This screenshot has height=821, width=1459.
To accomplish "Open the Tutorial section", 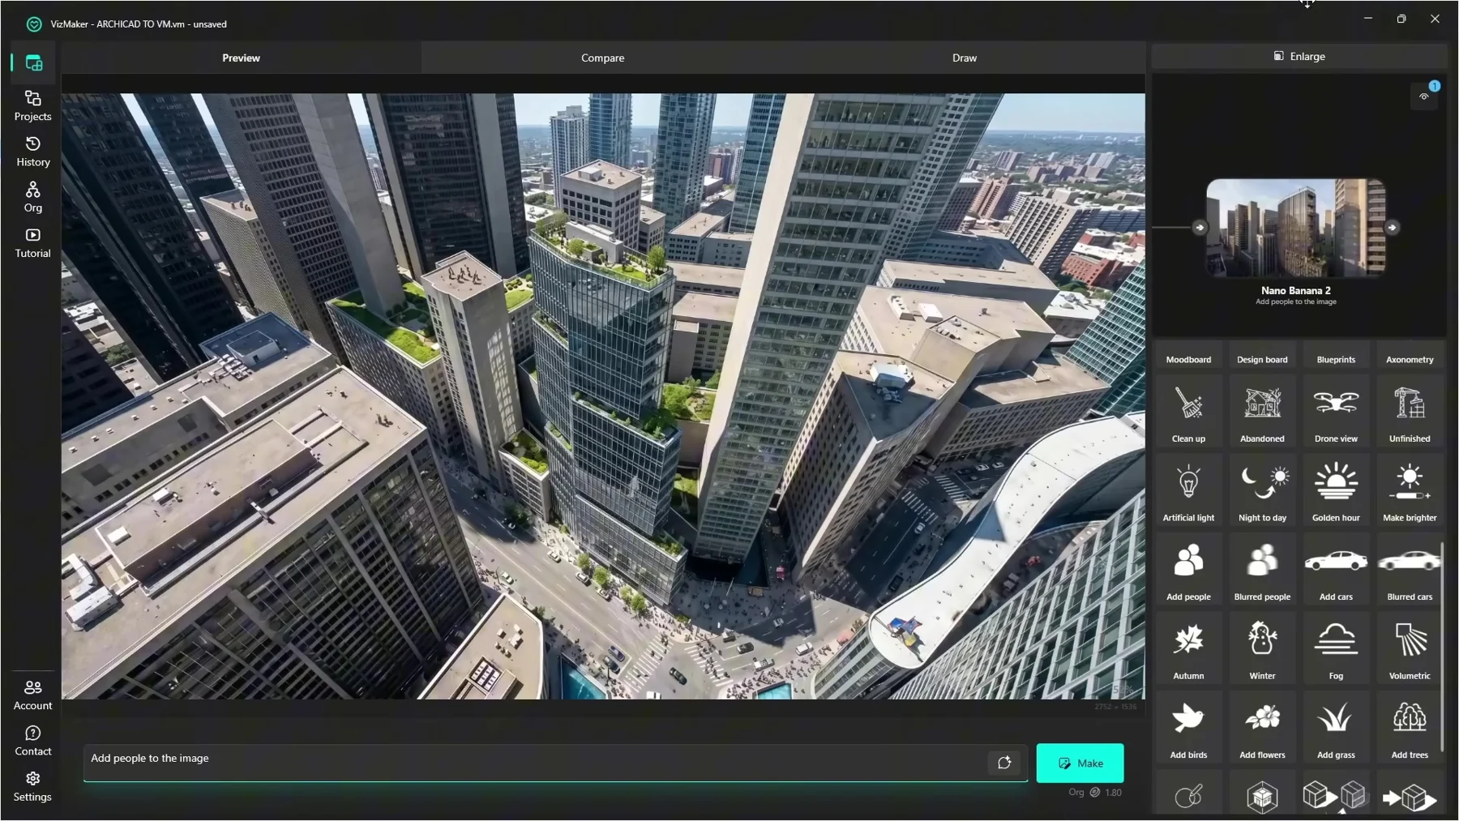I will click(32, 243).
